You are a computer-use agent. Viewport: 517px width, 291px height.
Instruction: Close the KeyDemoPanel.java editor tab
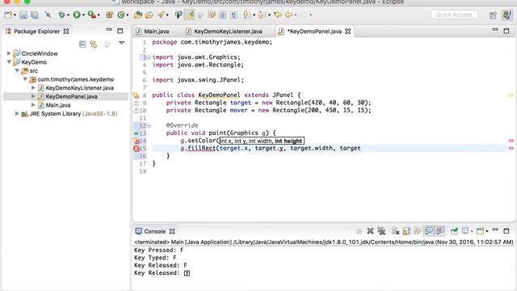click(348, 32)
